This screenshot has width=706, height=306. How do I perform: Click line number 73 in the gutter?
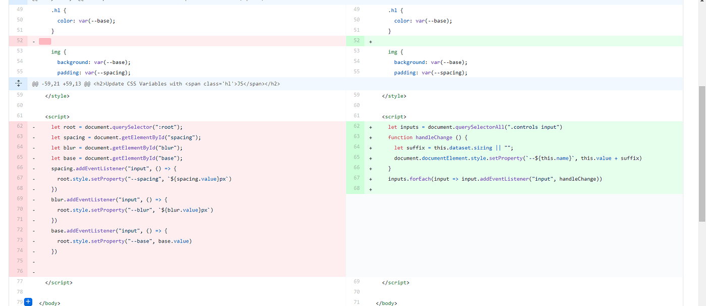click(20, 241)
